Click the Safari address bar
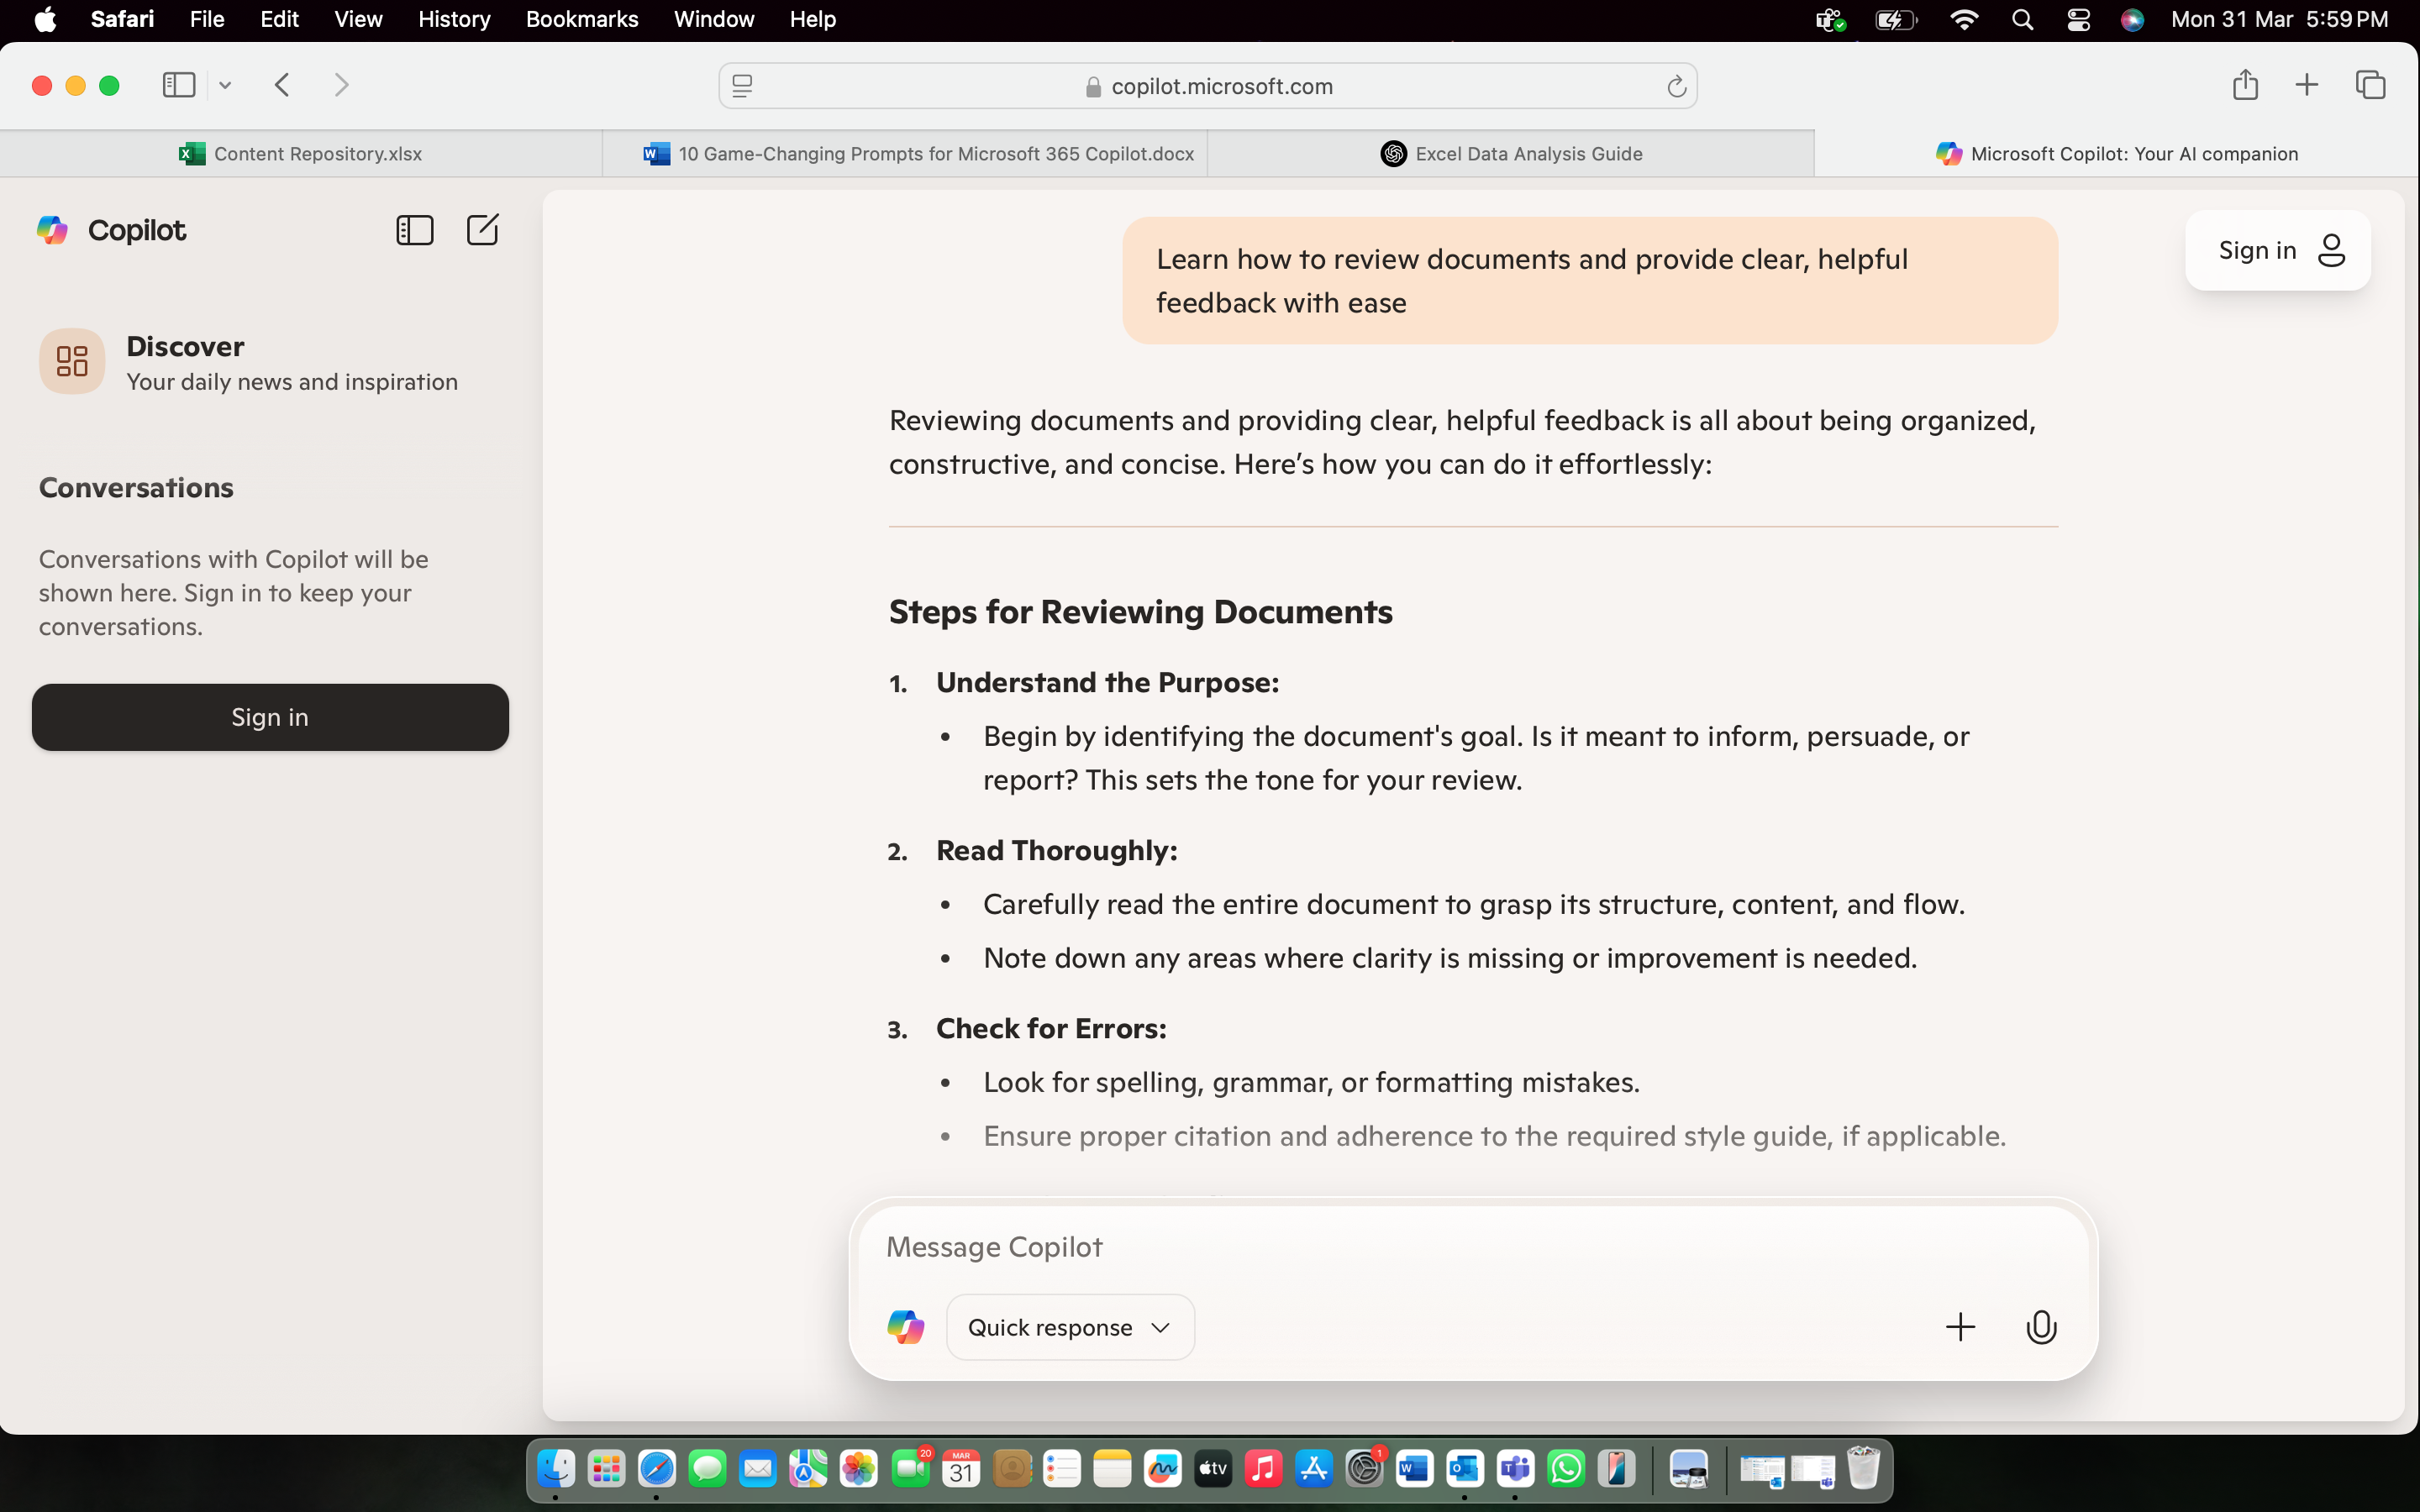The height and width of the screenshot is (1512, 2420). [x=1208, y=86]
